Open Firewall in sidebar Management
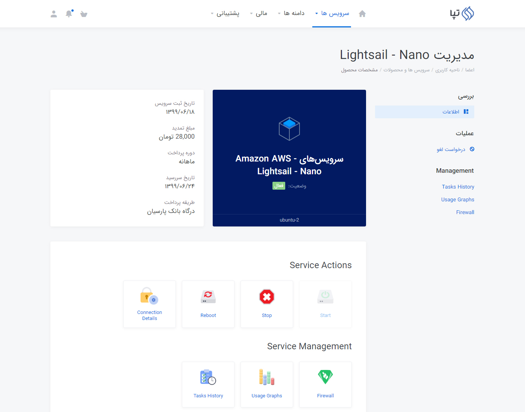The width and height of the screenshot is (525, 412). 465,212
